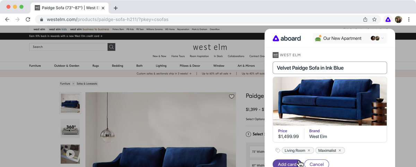Open the Furniture navigation menu
The width and height of the screenshot is (416, 167).
click(x=35, y=66)
